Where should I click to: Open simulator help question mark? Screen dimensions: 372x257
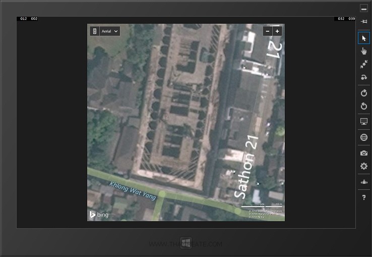coord(364,197)
